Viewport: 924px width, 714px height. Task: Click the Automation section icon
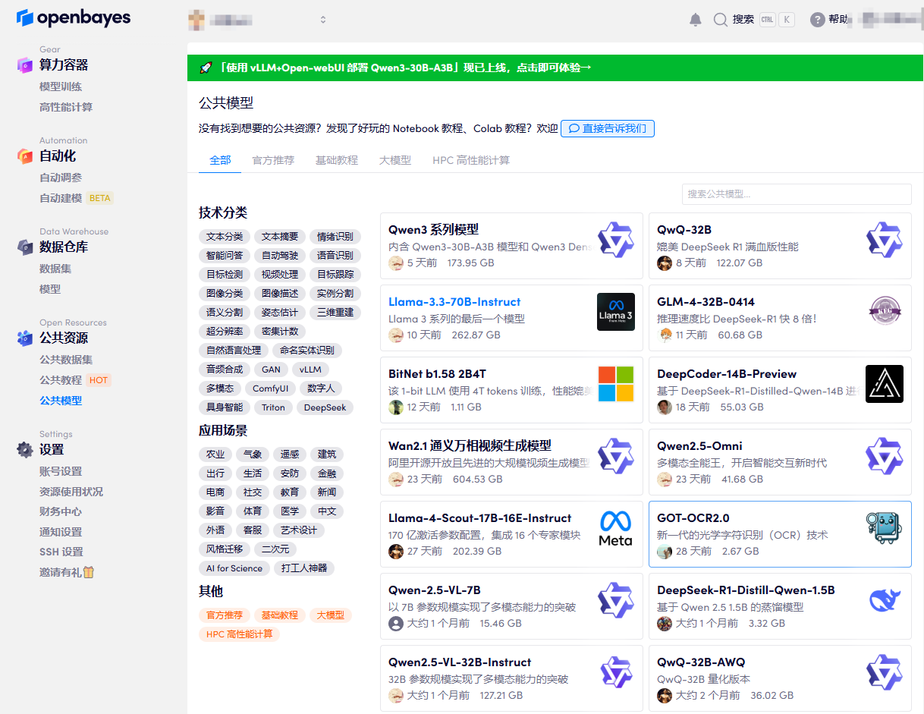[24, 156]
